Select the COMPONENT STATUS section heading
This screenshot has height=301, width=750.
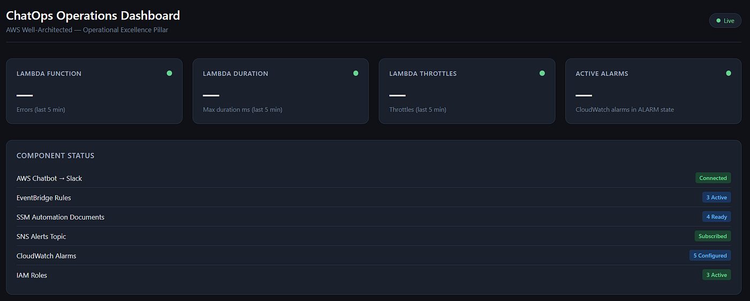click(55, 156)
